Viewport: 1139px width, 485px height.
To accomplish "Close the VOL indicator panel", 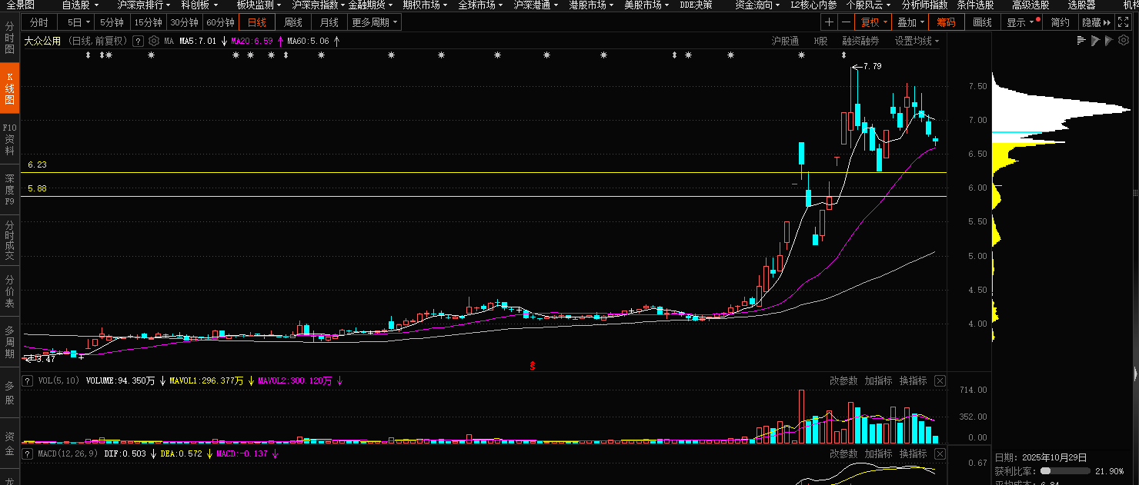I will pyautogui.click(x=940, y=380).
